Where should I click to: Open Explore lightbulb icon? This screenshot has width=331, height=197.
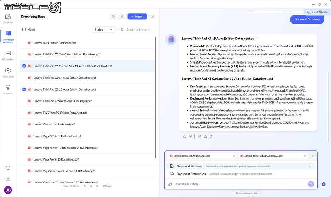[x=8, y=89]
